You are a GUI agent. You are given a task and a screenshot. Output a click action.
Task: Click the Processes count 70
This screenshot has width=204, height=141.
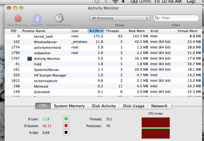(108, 126)
